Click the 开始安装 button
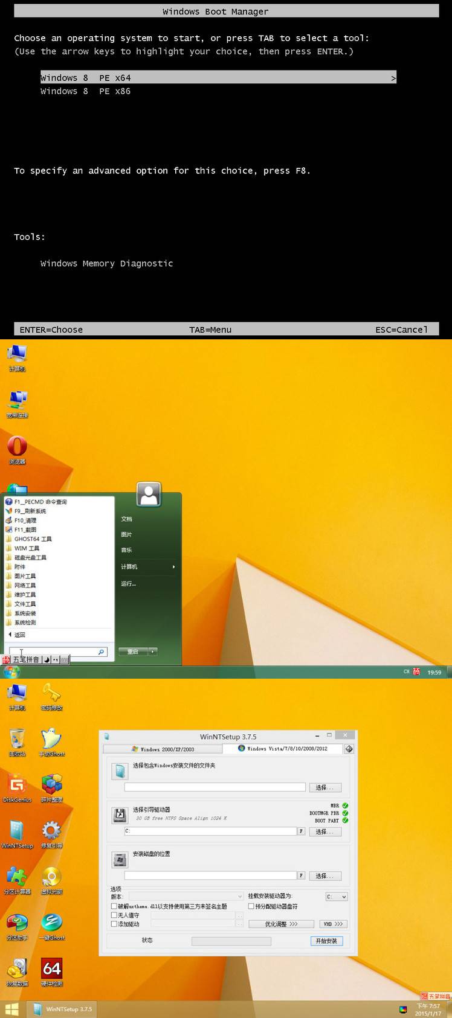Screen dimensions: 452x1018 (326, 941)
